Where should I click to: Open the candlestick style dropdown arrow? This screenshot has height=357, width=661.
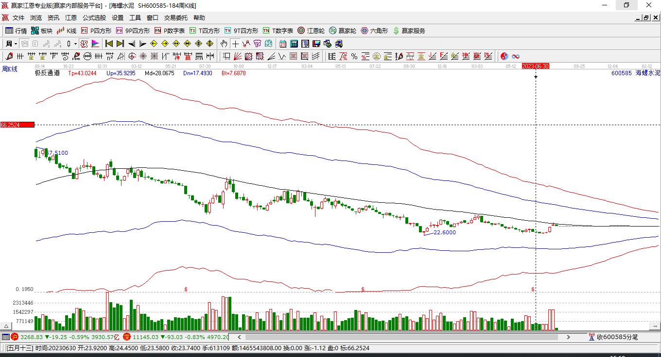75,44
